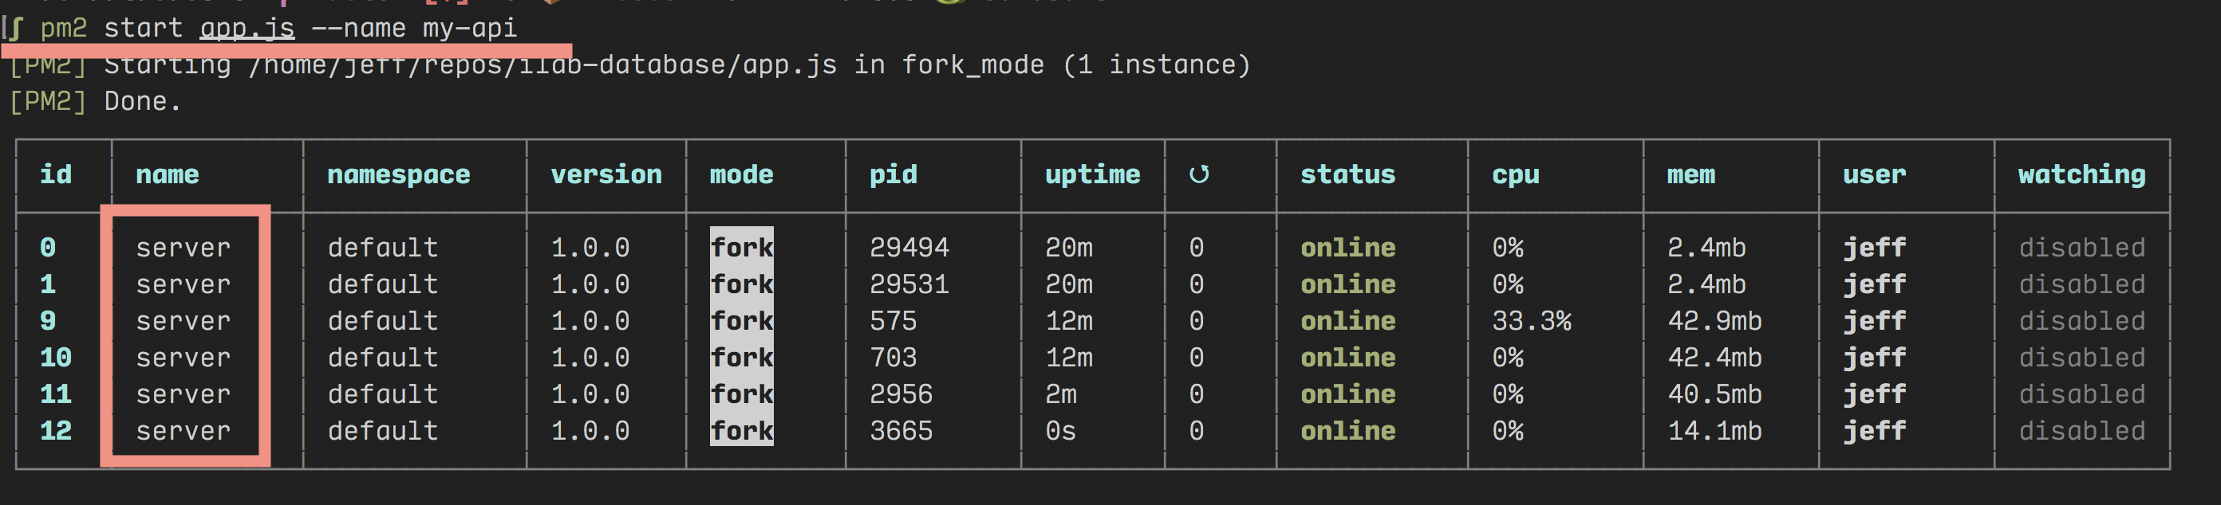2221x505 pixels.
Task: Click the mem value 40.5mb
Action: [x=1715, y=394]
